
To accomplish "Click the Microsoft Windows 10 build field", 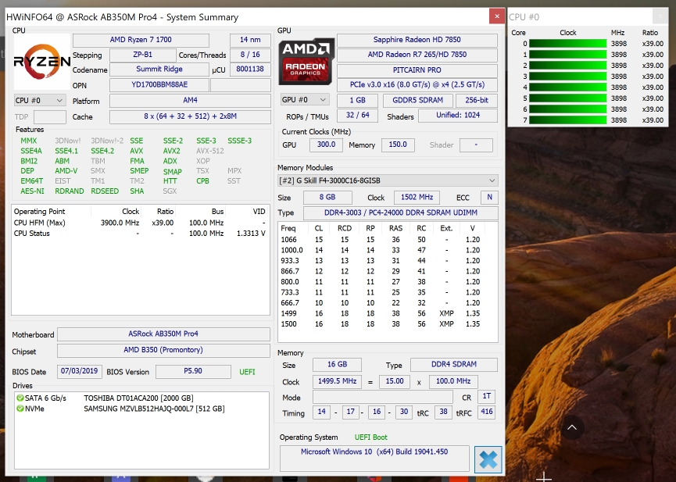I will [374, 459].
